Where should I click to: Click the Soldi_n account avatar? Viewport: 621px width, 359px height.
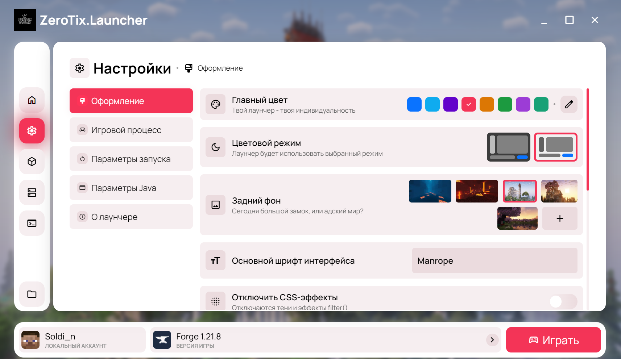(x=30, y=340)
